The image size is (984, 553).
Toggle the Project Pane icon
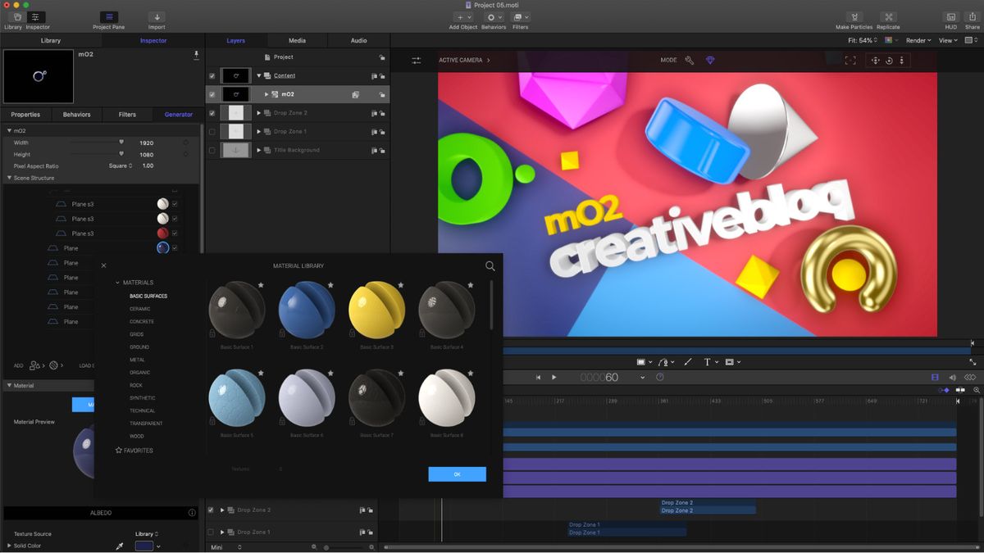tap(109, 18)
